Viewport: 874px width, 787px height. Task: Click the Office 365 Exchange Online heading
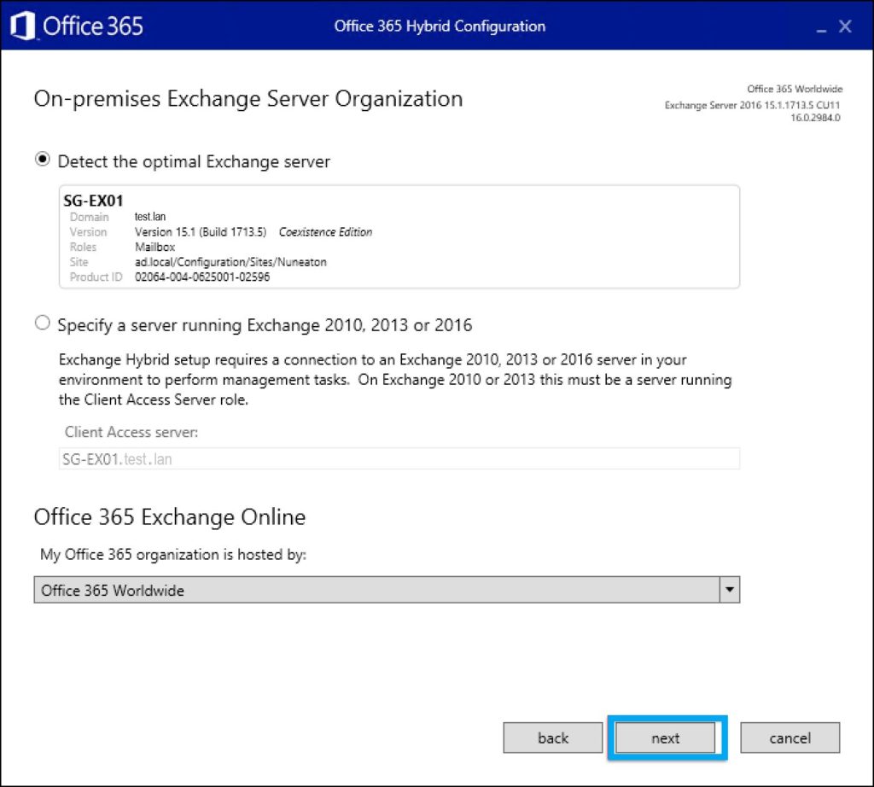click(170, 517)
